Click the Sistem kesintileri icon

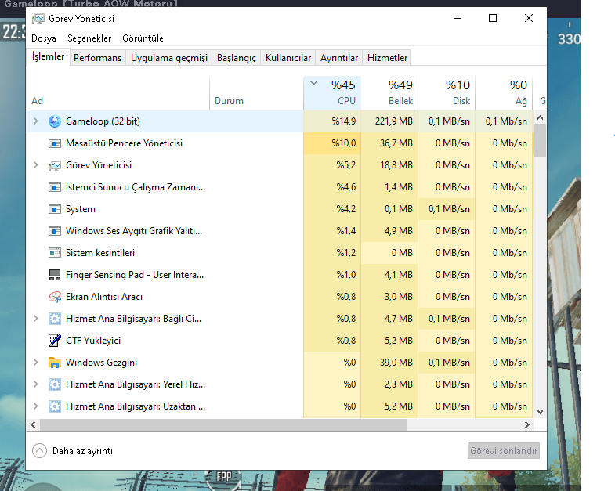point(55,253)
